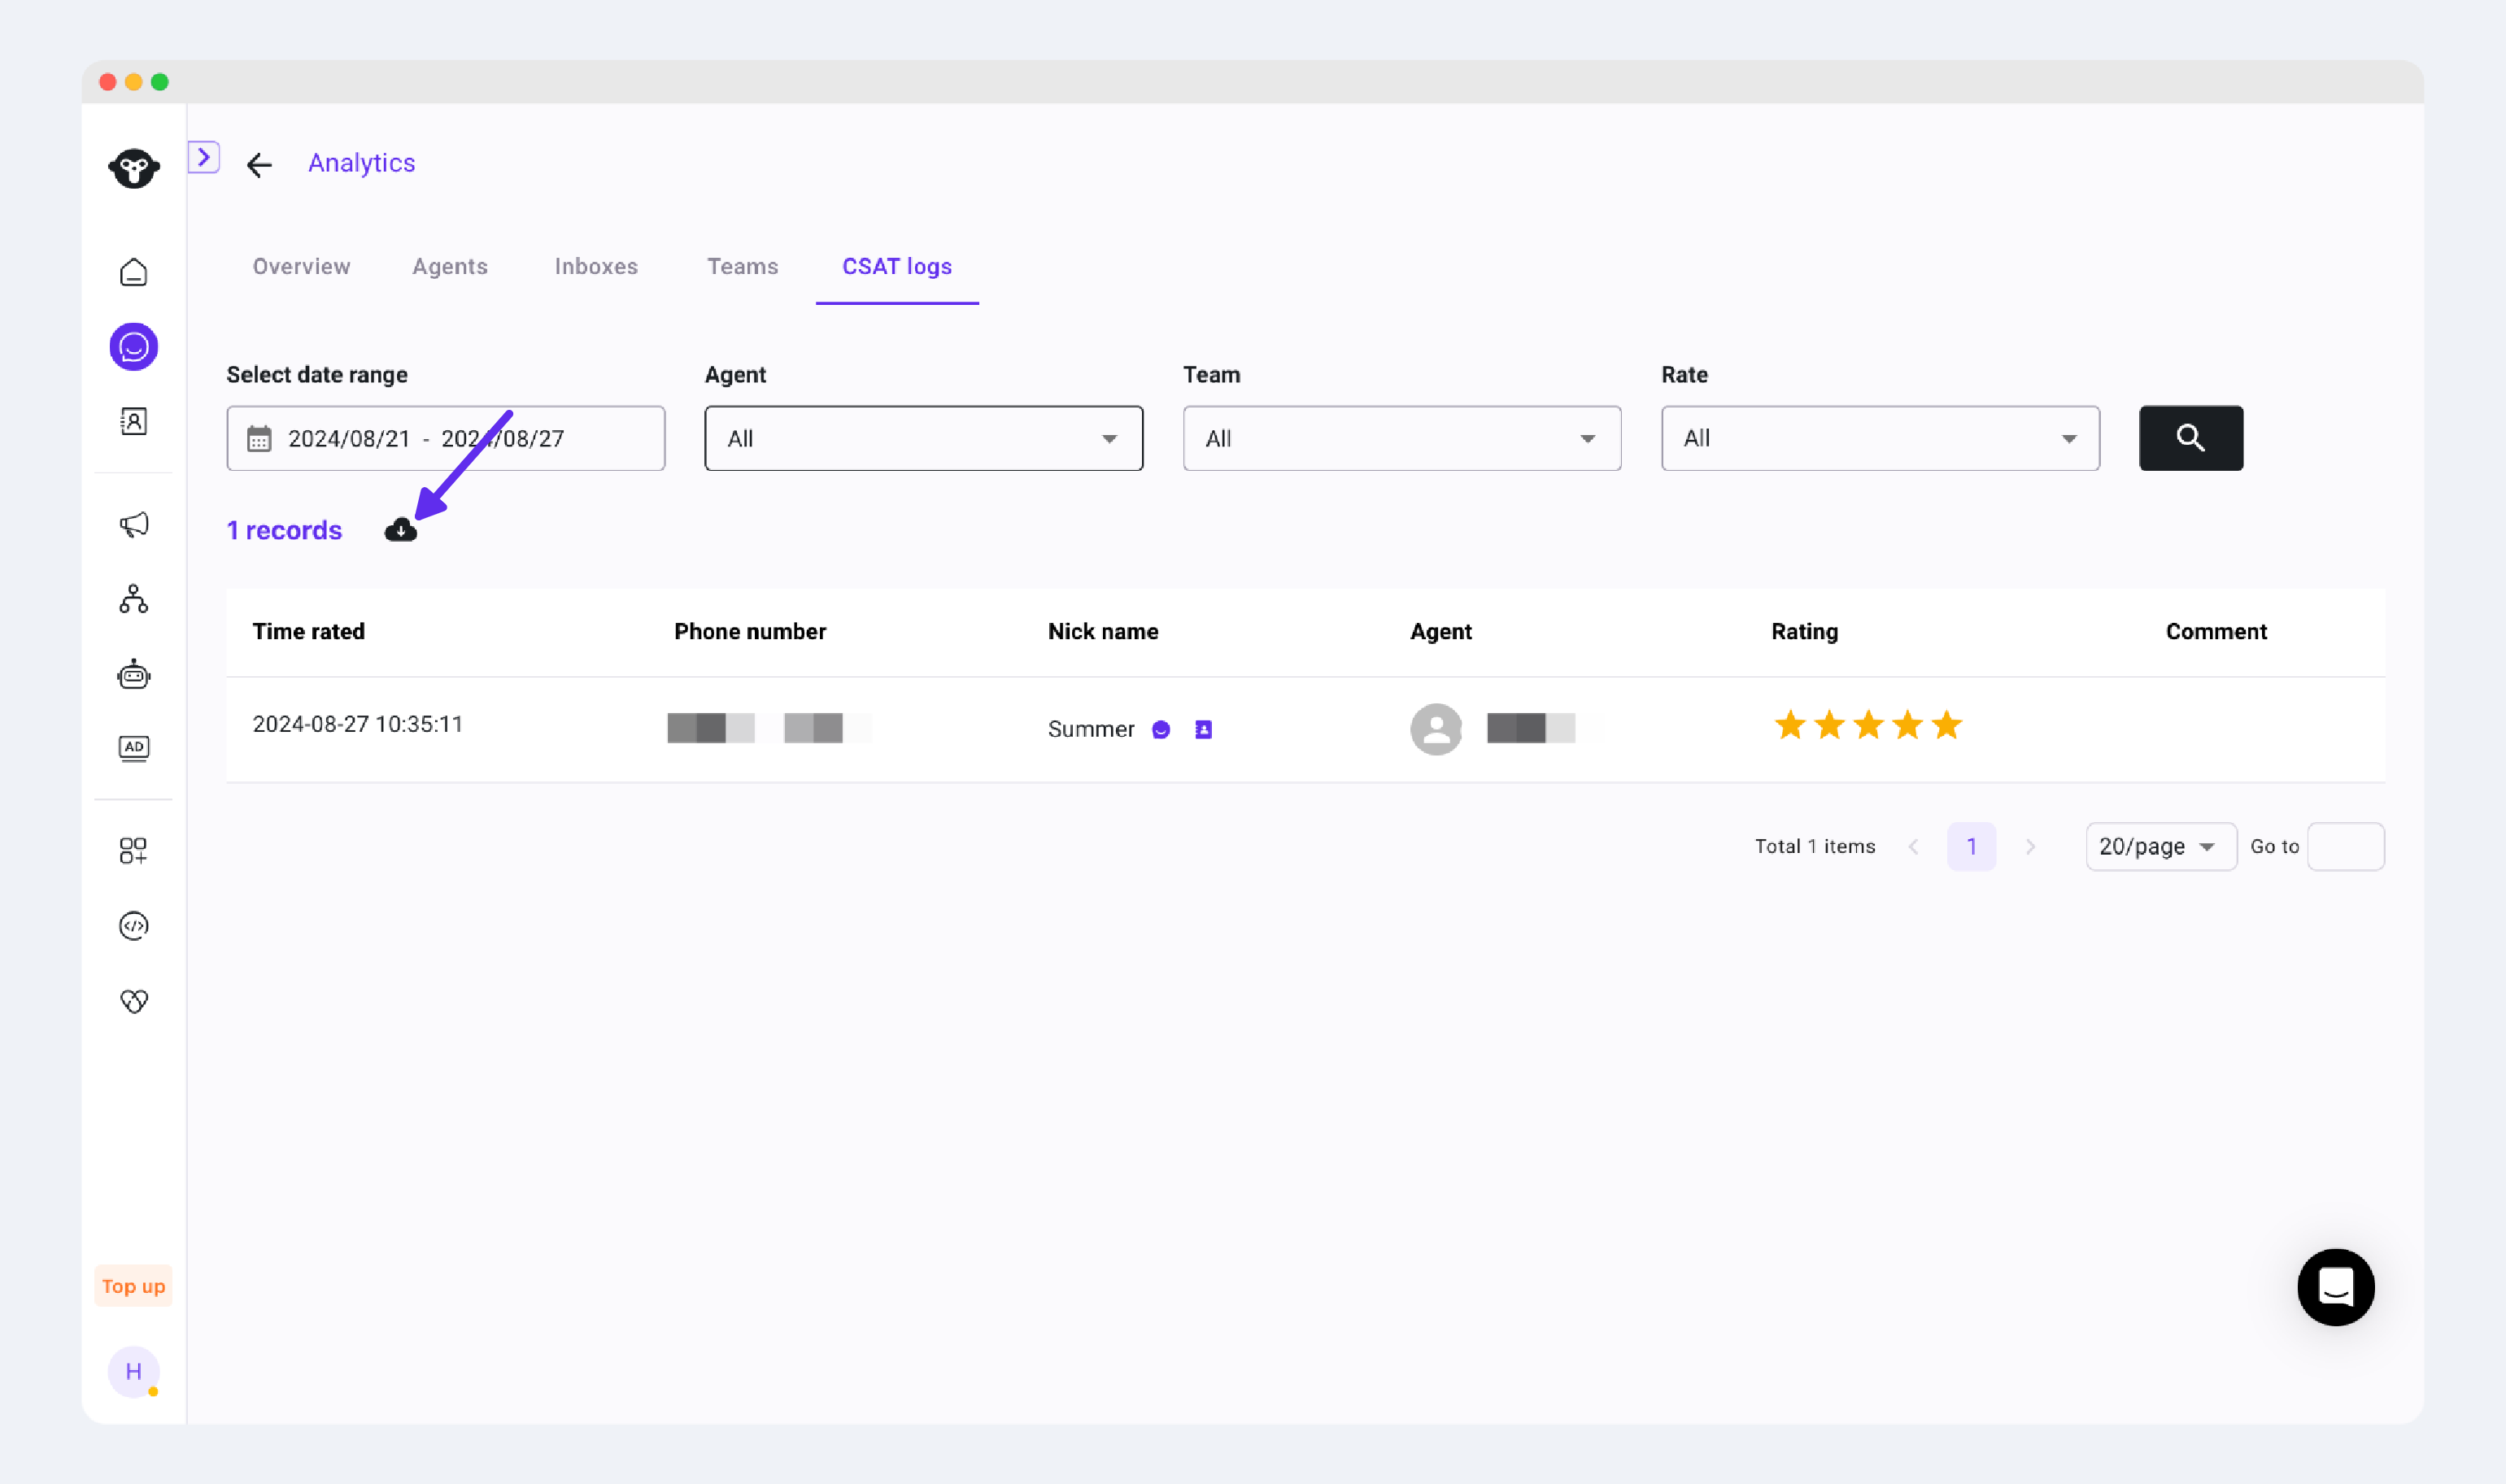This screenshot has width=2506, height=1484.
Task: Open the contacts icon in sidebar
Action: tap(133, 421)
